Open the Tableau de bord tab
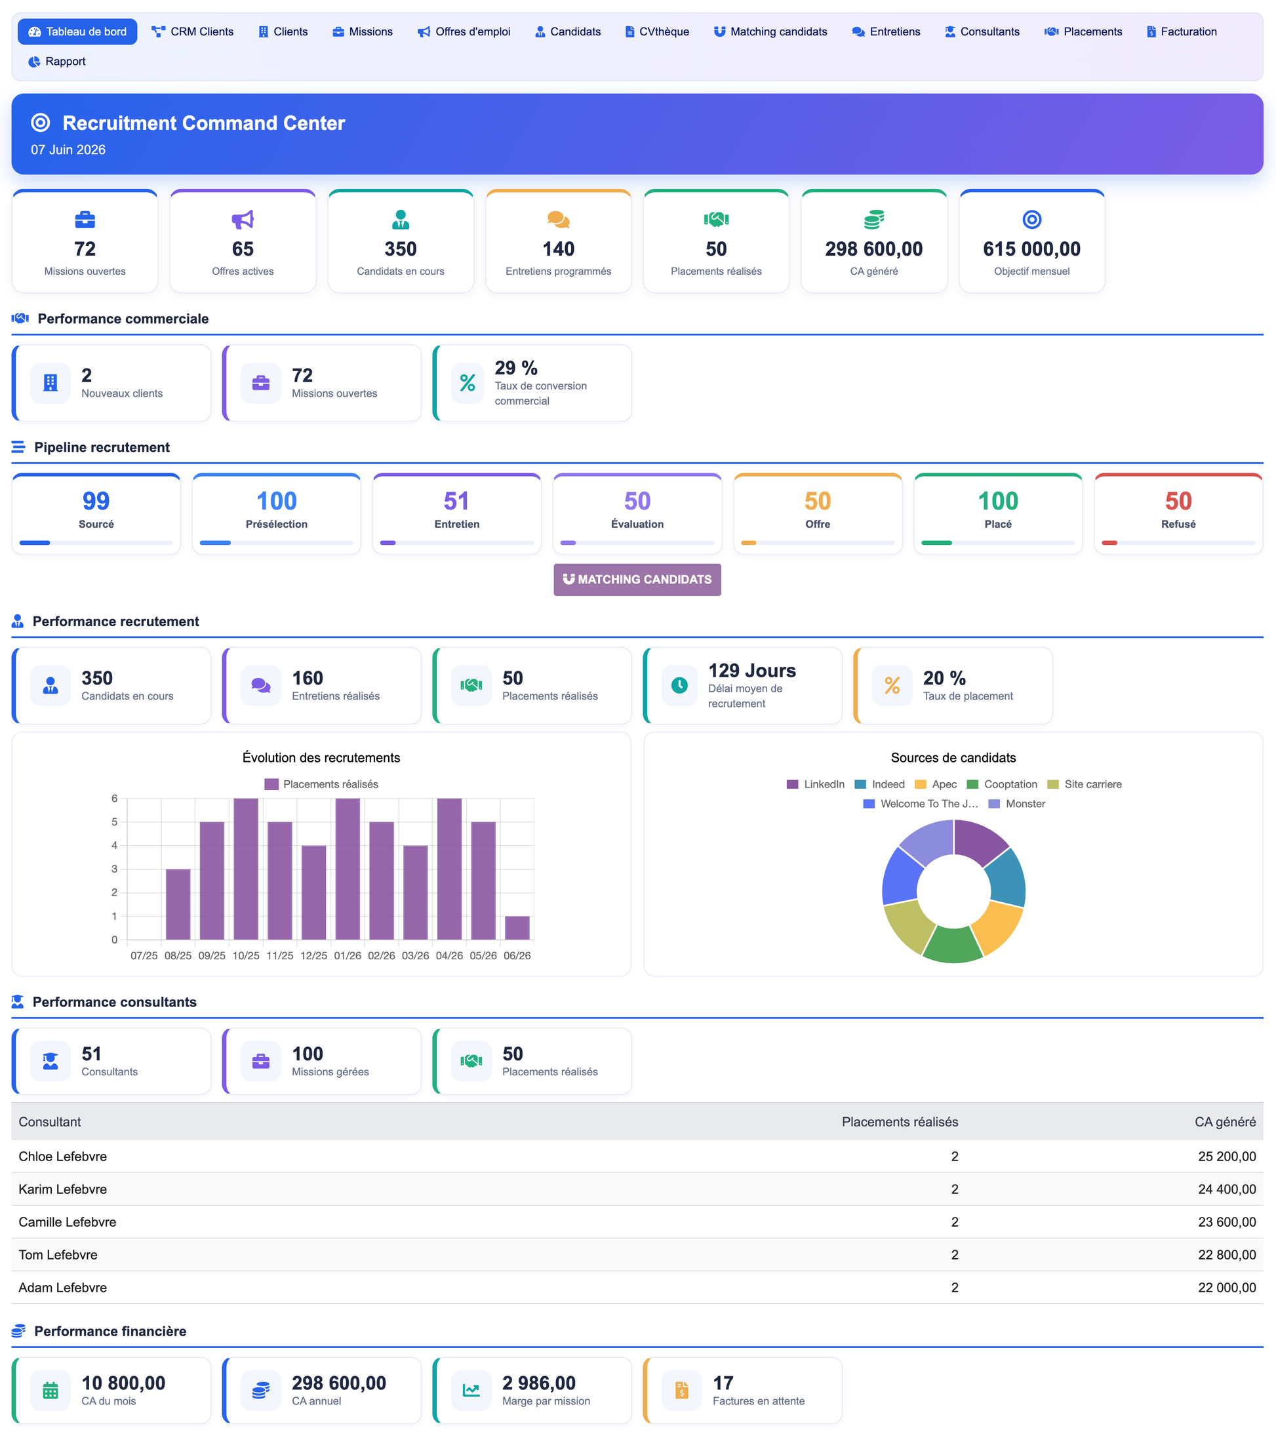 coord(77,32)
